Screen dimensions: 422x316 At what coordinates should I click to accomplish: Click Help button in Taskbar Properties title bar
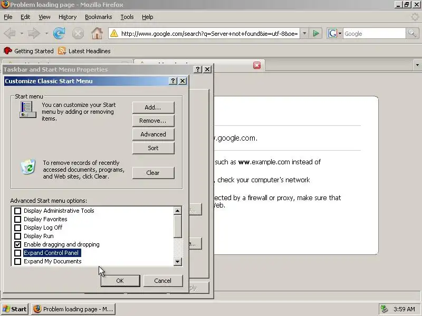click(x=197, y=70)
